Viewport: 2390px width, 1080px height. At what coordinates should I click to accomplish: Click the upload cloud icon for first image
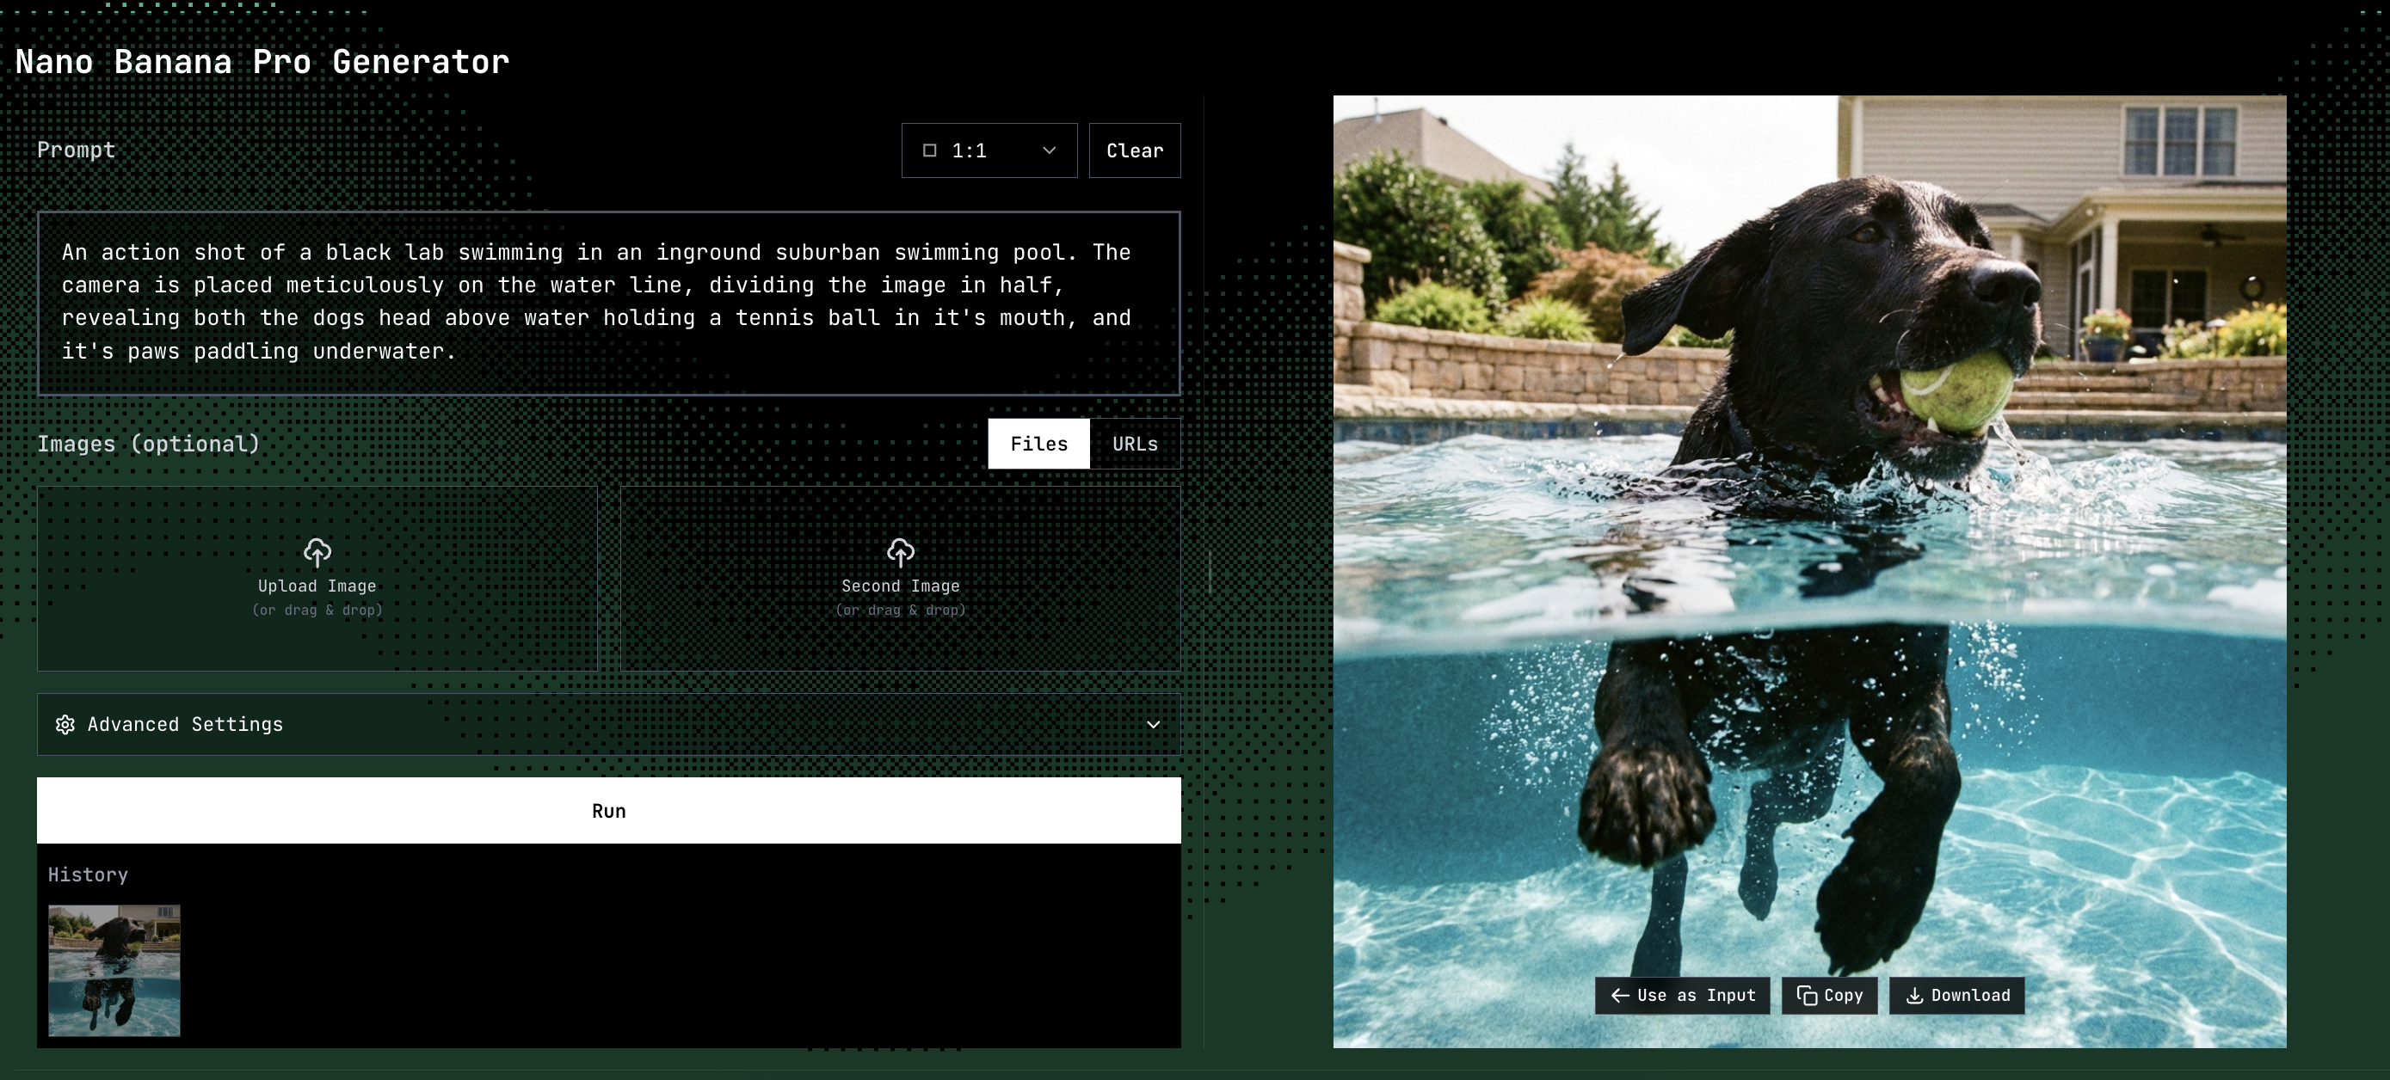pos(317,553)
